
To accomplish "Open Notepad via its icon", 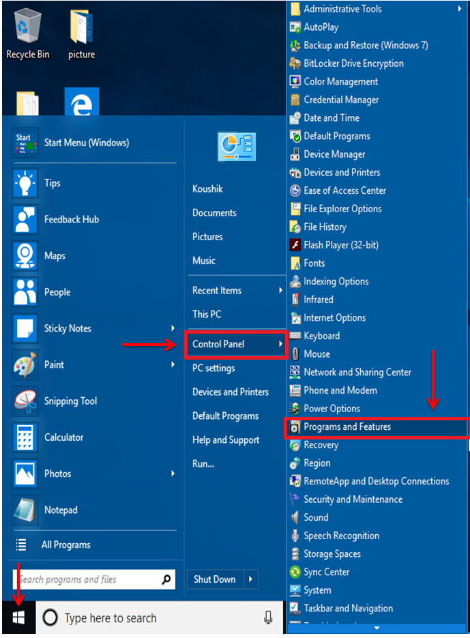I will pyautogui.click(x=25, y=510).
